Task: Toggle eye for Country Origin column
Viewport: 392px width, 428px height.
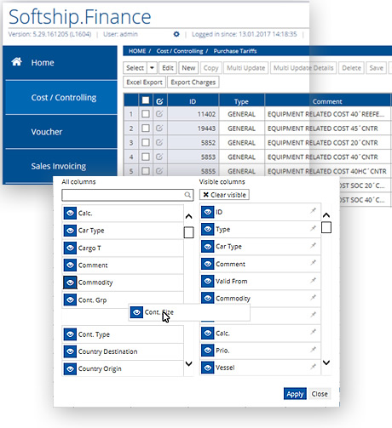Action: click(70, 368)
